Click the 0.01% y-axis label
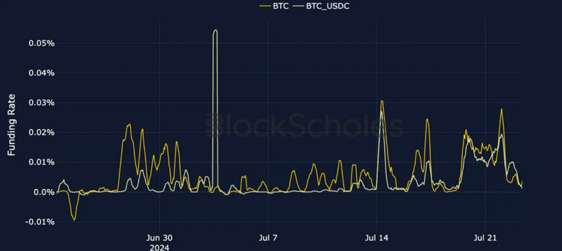This screenshot has height=251, width=562. pyautogui.click(x=41, y=162)
